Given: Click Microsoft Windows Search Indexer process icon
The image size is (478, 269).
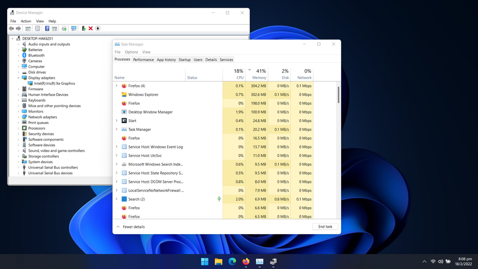Looking at the screenshot, I should pyautogui.click(x=124, y=164).
